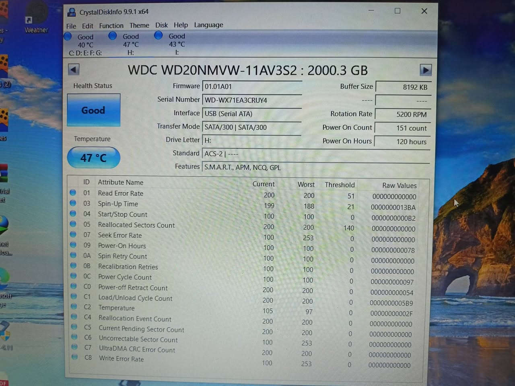Screen dimensions: 515x386
Task: Click status dot for Load/Unload Cycle Count
Action: [x=74, y=296]
